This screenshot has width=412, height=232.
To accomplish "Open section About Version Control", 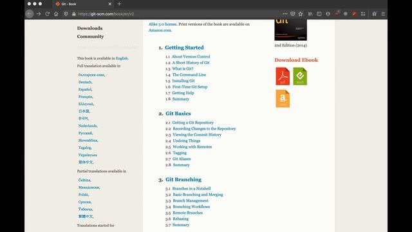I will (191, 57).
